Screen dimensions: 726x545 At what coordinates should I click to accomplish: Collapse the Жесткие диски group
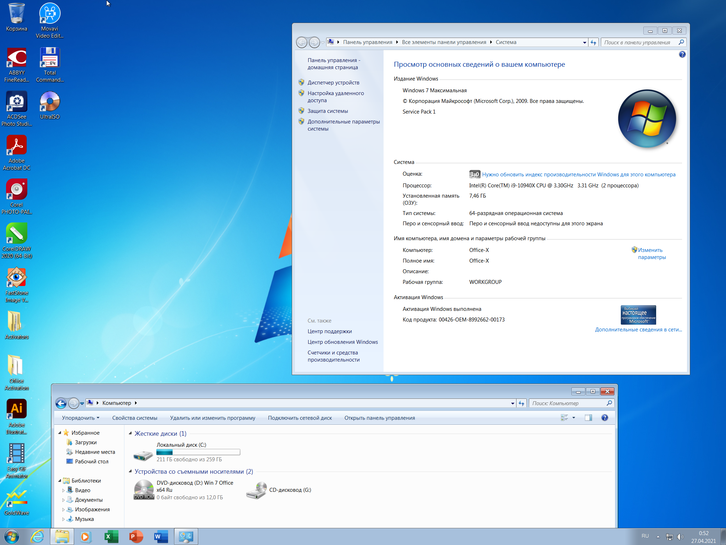click(130, 433)
